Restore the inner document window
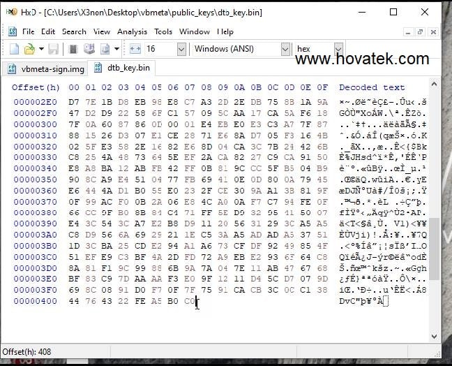 click(421, 32)
